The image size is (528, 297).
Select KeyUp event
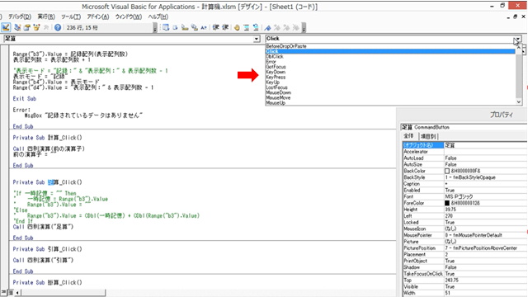point(390,82)
